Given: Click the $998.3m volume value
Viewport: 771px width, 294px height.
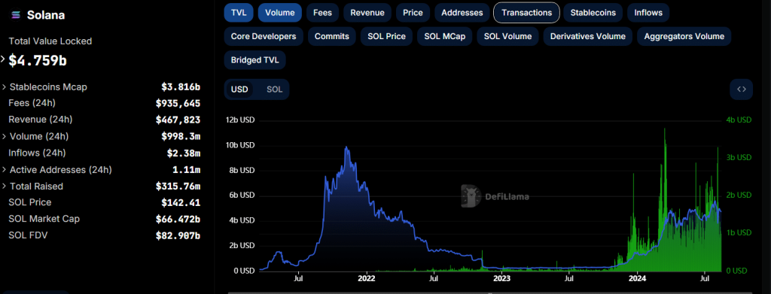Looking at the screenshot, I should [181, 136].
